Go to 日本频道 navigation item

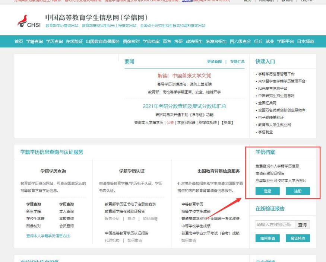coord(305,41)
